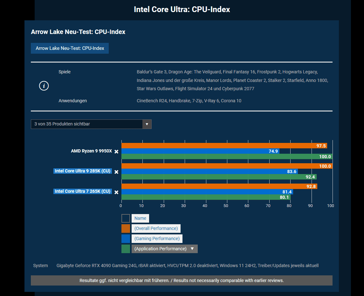Sort by (Application Performance) button
The width and height of the screenshot is (364, 296).
pyautogui.click(x=165, y=249)
